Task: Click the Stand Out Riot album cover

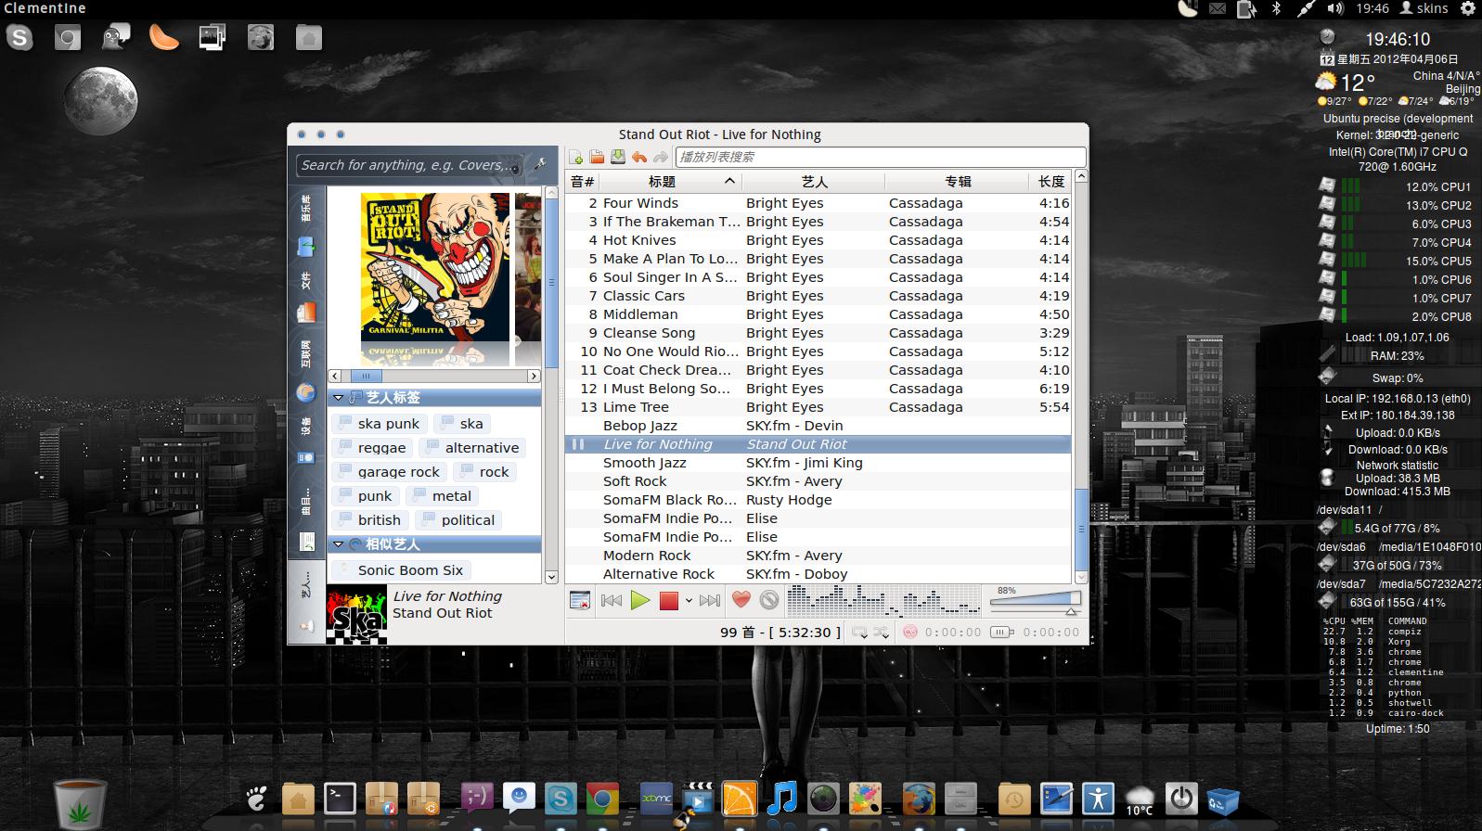Action: [435, 267]
